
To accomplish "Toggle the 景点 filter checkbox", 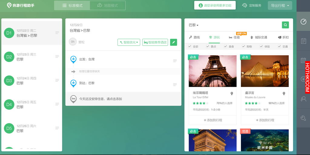I will [208, 46].
